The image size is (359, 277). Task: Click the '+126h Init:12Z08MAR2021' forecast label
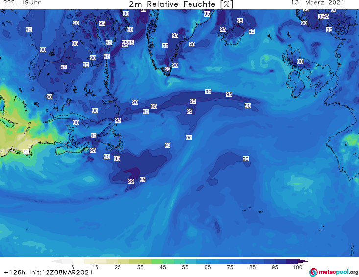tap(48, 272)
